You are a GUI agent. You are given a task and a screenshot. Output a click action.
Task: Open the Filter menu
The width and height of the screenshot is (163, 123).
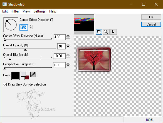pos(15,11)
